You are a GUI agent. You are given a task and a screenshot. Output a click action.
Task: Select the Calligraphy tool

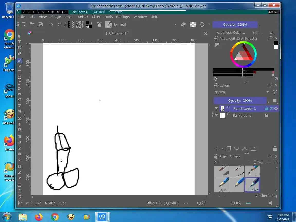(x=20, y=53)
